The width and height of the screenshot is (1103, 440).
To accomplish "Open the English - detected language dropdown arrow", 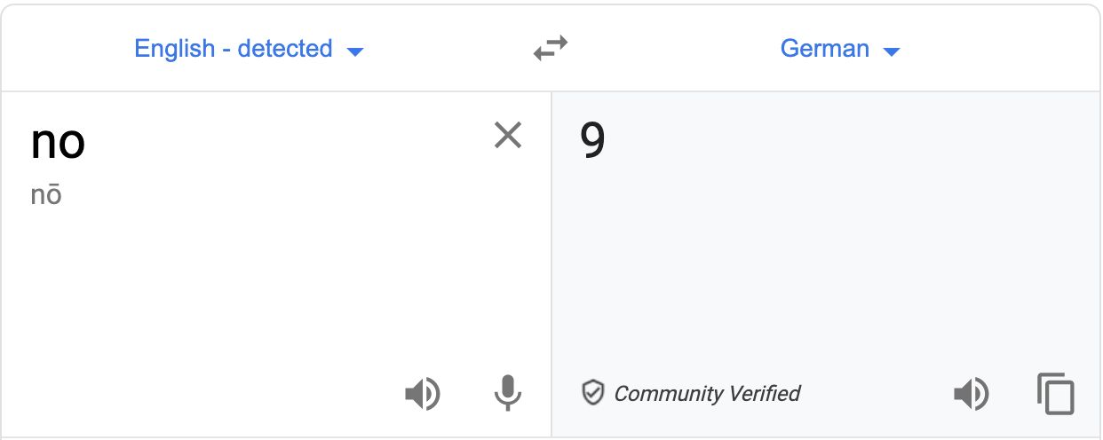I will pos(355,51).
